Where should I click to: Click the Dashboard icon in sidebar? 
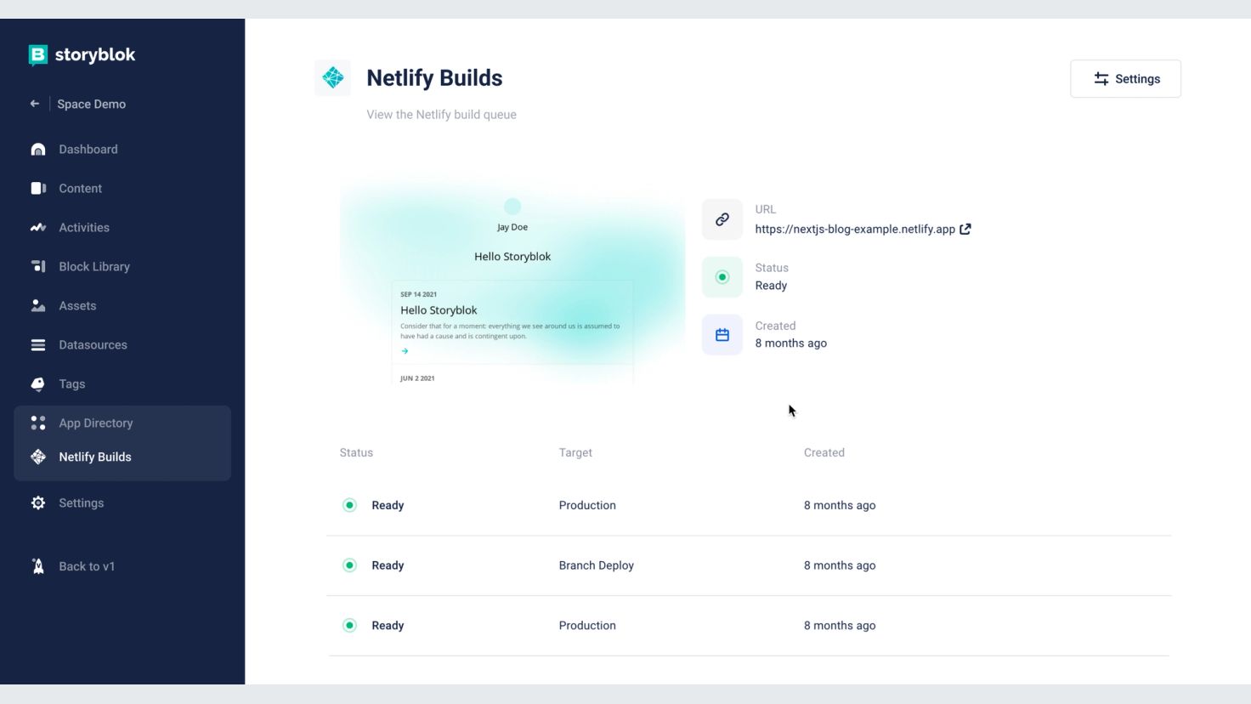[38, 150]
